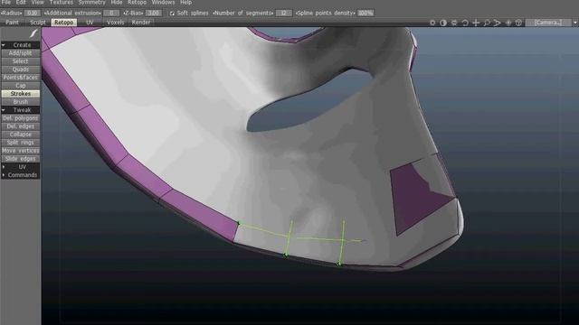The width and height of the screenshot is (579, 325).
Task: Open the Retopo menu in the menu bar
Action: [137, 3]
